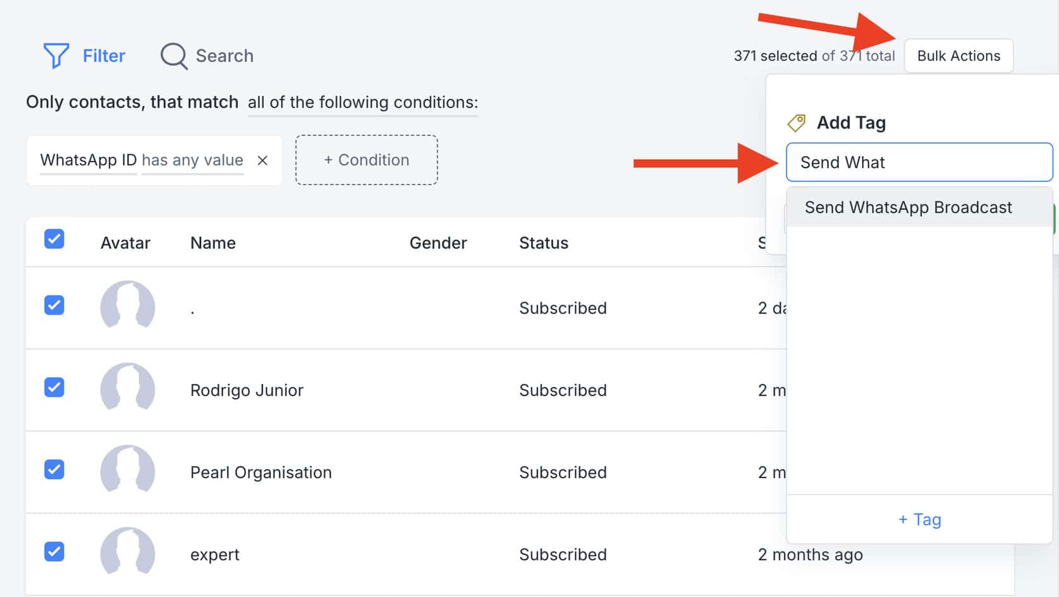Remove the WhatsApp ID condition
Image resolution: width=1059 pixels, height=597 pixels.
coord(262,160)
